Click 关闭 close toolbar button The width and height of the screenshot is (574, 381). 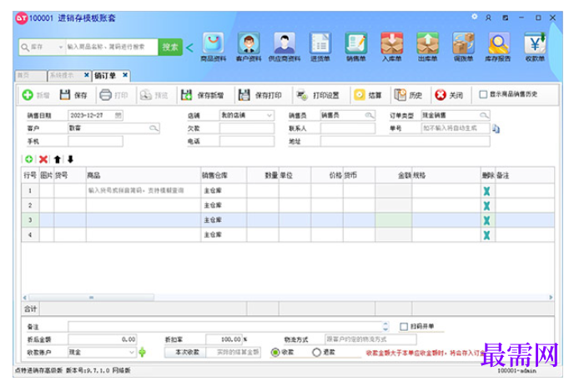click(x=449, y=95)
